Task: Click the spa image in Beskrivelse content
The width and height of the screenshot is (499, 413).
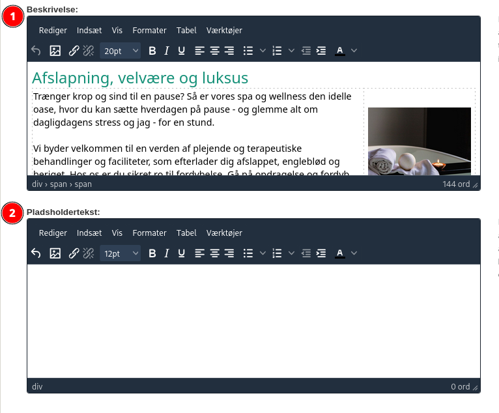Action: click(x=419, y=141)
